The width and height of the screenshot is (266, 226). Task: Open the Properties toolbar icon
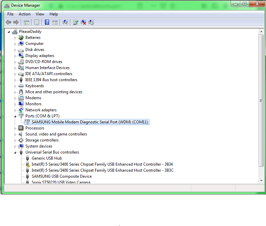coord(37,22)
